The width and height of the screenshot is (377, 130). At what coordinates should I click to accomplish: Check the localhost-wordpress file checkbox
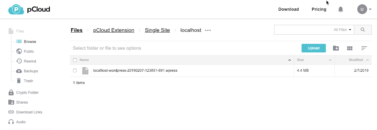pos(75,71)
